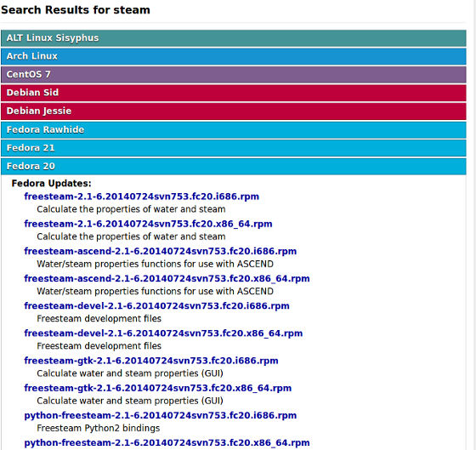
Task: Open freesteam-ascend fc20.x86_64.rpm link
Action: pyautogui.click(x=167, y=279)
